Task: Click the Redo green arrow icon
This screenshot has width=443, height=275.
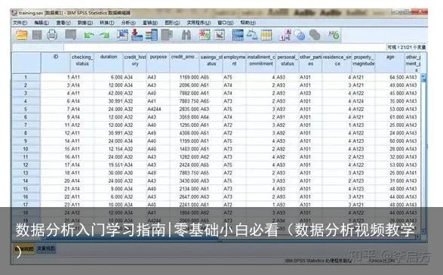Action: [x=104, y=36]
